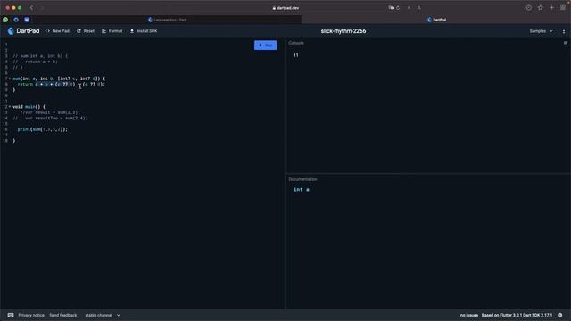Click the info icon in status bar
Screen dimensions: 571x321
click(560, 315)
